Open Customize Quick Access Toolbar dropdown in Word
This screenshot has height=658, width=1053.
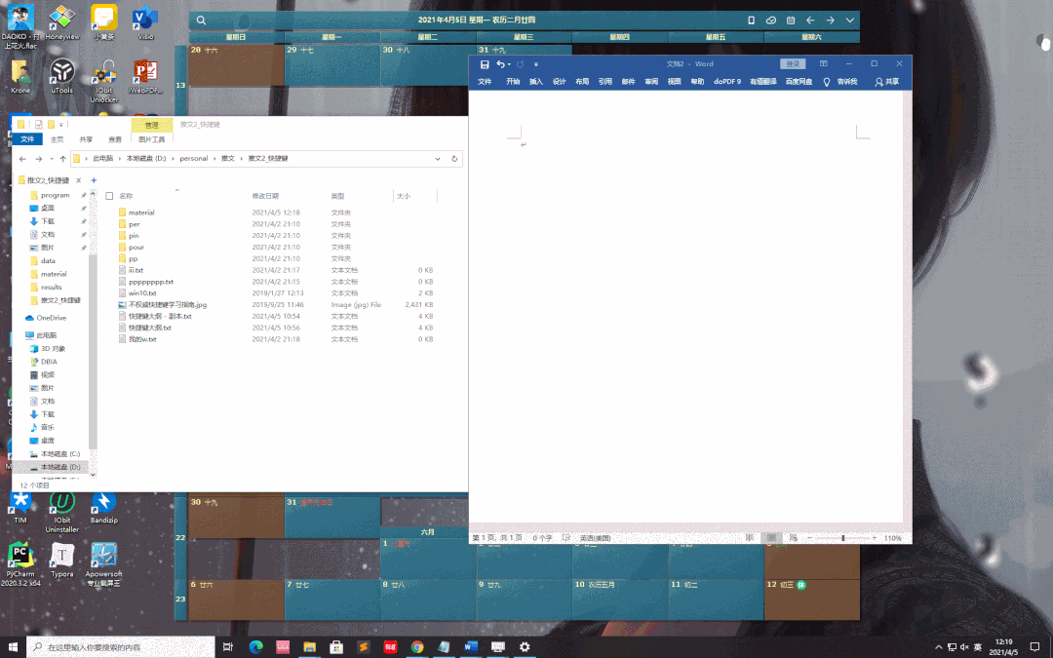(536, 64)
